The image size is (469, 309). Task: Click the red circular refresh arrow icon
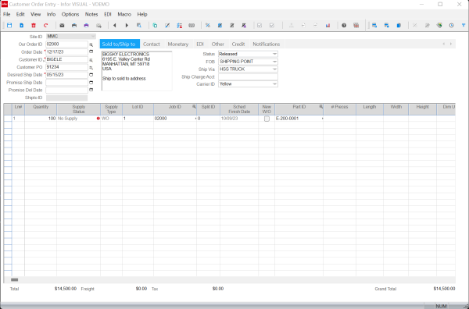(46, 26)
